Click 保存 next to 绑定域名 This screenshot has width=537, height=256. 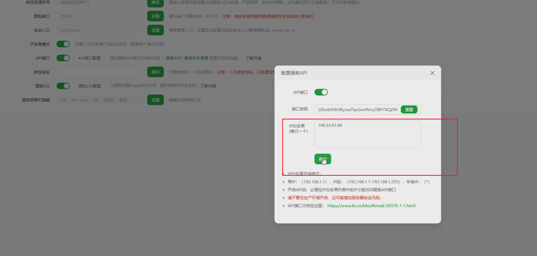point(155,72)
